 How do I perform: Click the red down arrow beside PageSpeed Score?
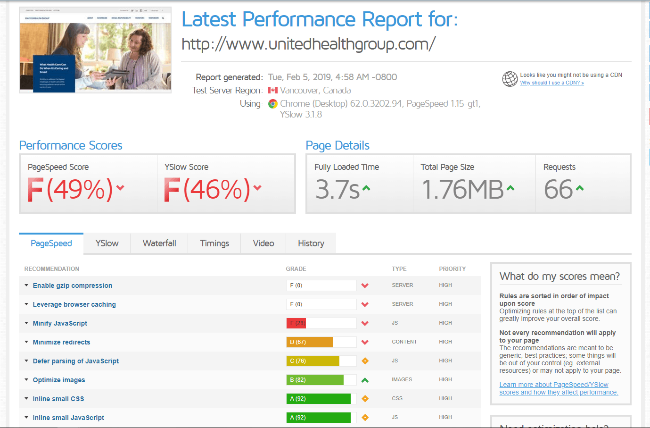[120, 187]
